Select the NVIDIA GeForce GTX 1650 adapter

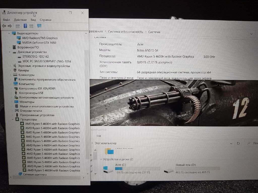pos(39,42)
